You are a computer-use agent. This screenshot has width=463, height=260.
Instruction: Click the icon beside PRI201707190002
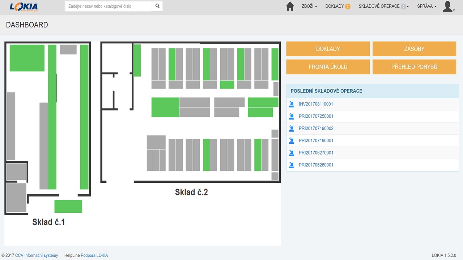pyautogui.click(x=292, y=129)
